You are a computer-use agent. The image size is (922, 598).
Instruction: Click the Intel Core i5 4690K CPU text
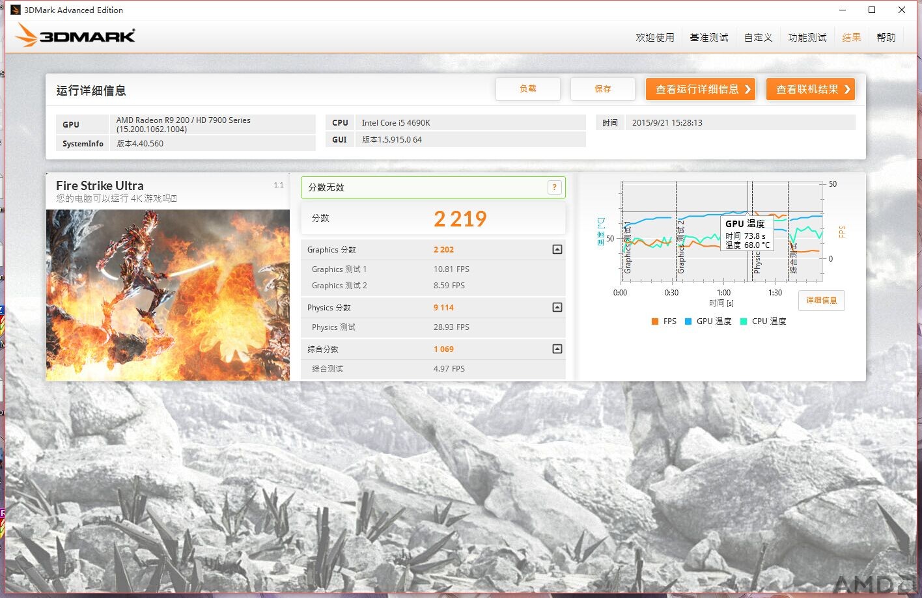396,123
